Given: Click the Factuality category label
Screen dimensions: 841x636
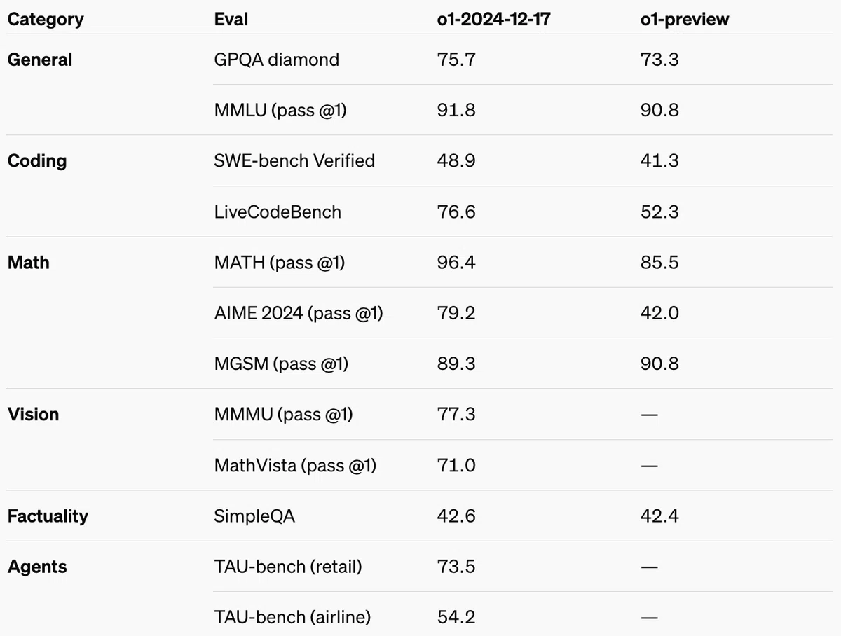Looking at the screenshot, I should click(48, 516).
